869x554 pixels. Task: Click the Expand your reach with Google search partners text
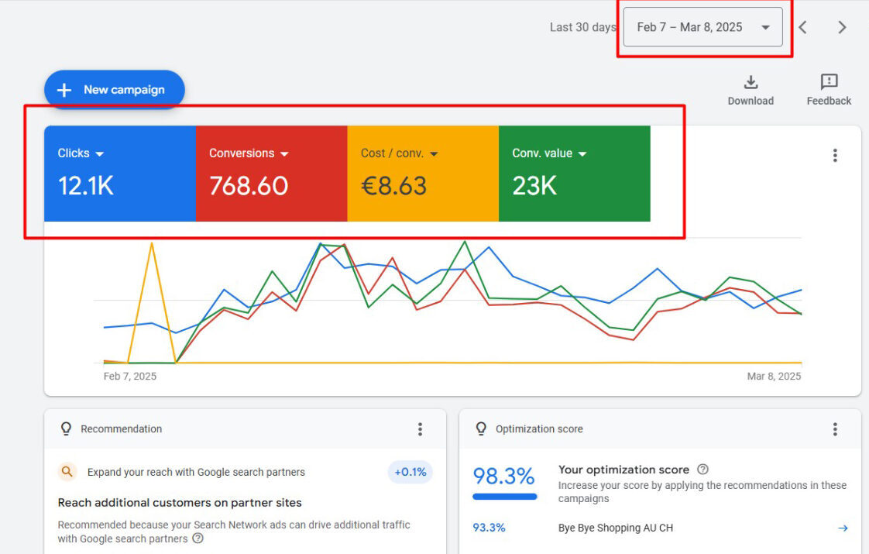pos(196,472)
